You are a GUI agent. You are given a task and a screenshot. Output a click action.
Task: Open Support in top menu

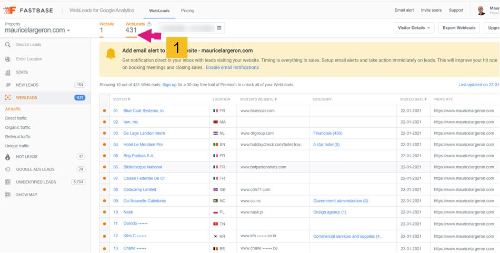(x=456, y=10)
